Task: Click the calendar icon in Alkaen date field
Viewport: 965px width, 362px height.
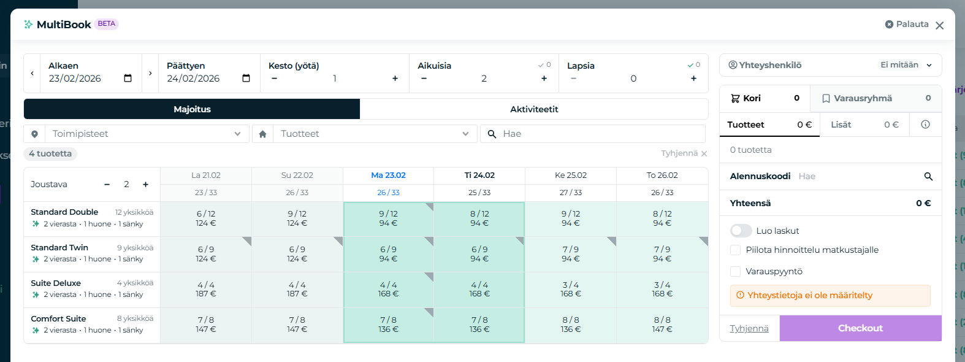Action: (128, 79)
